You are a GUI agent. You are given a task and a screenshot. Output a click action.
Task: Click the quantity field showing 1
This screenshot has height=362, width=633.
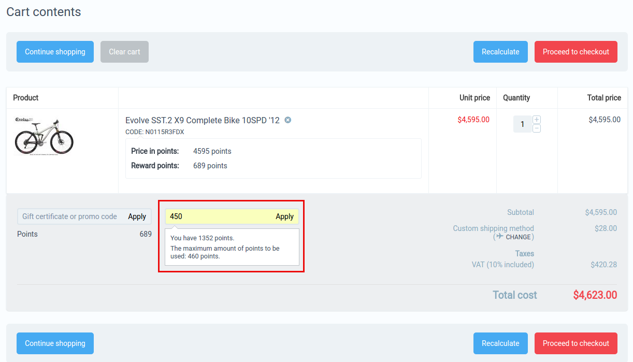coord(522,124)
